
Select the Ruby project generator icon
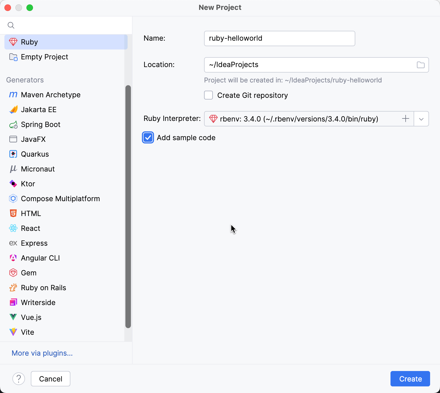coord(13,42)
